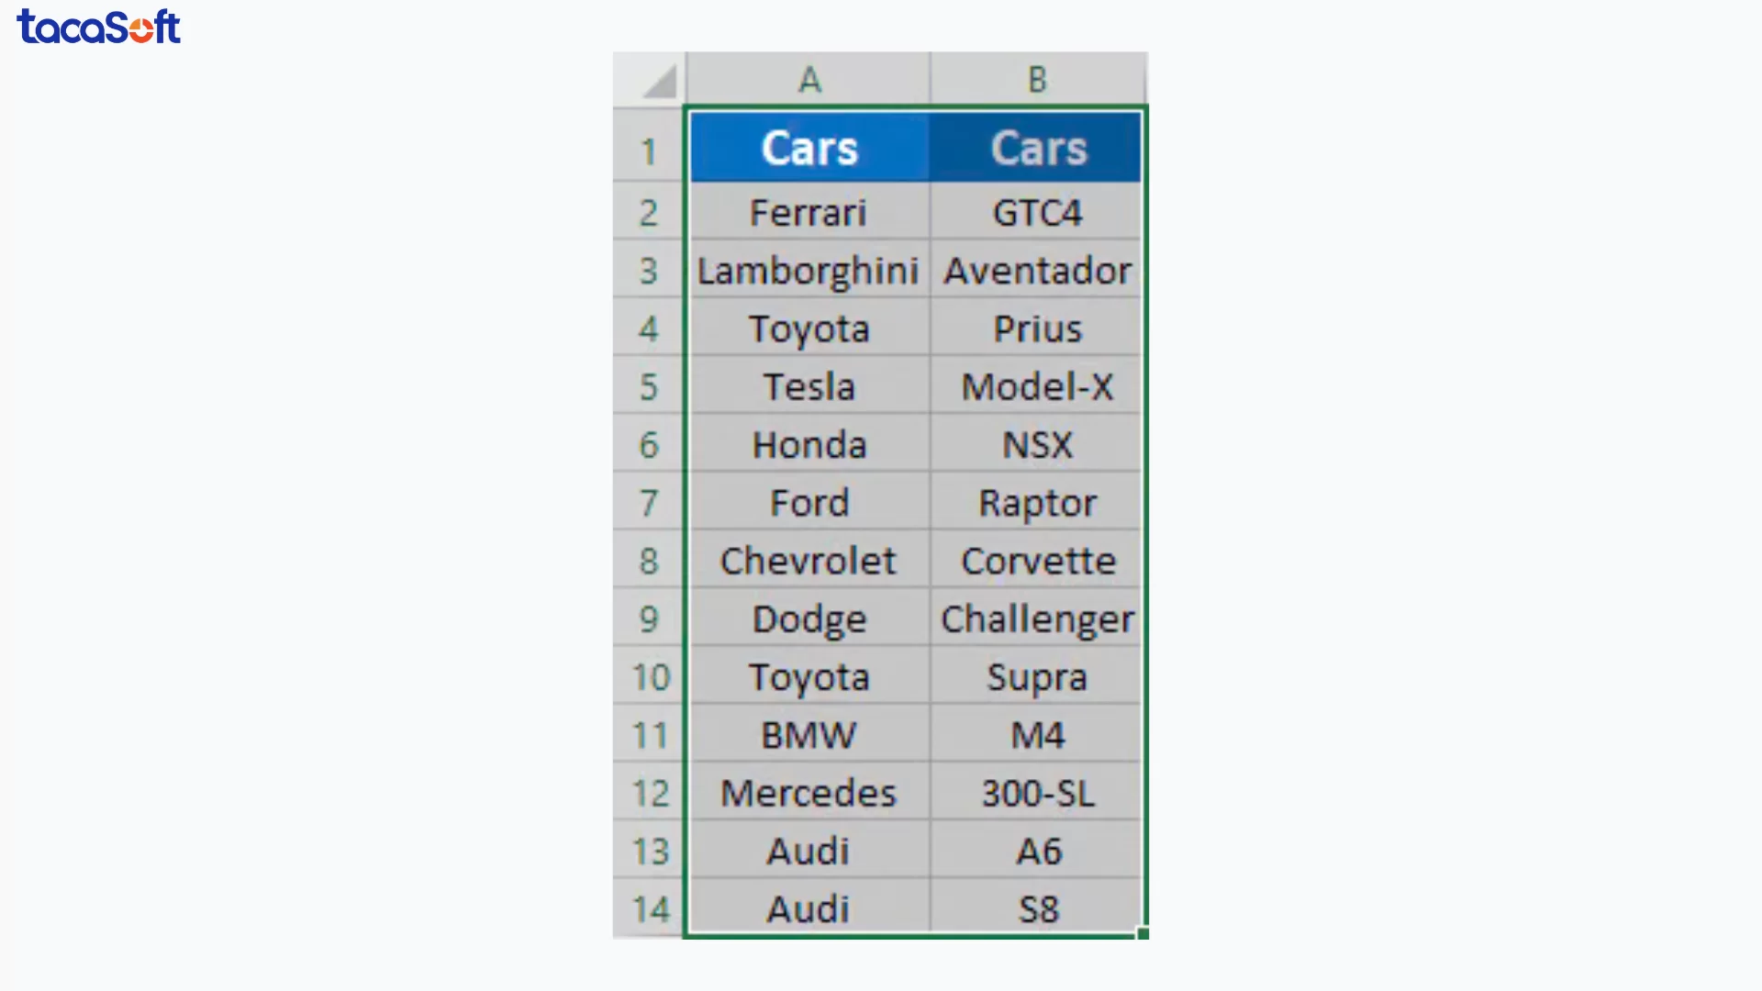Select the M4 cell
The width and height of the screenshot is (1762, 991).
click(1036, 734)
